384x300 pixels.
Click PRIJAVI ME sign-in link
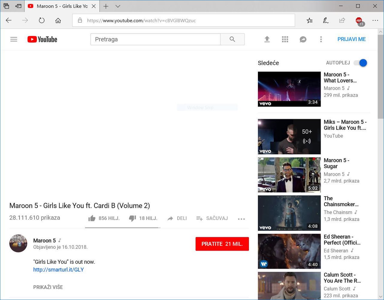click(351, 39)
